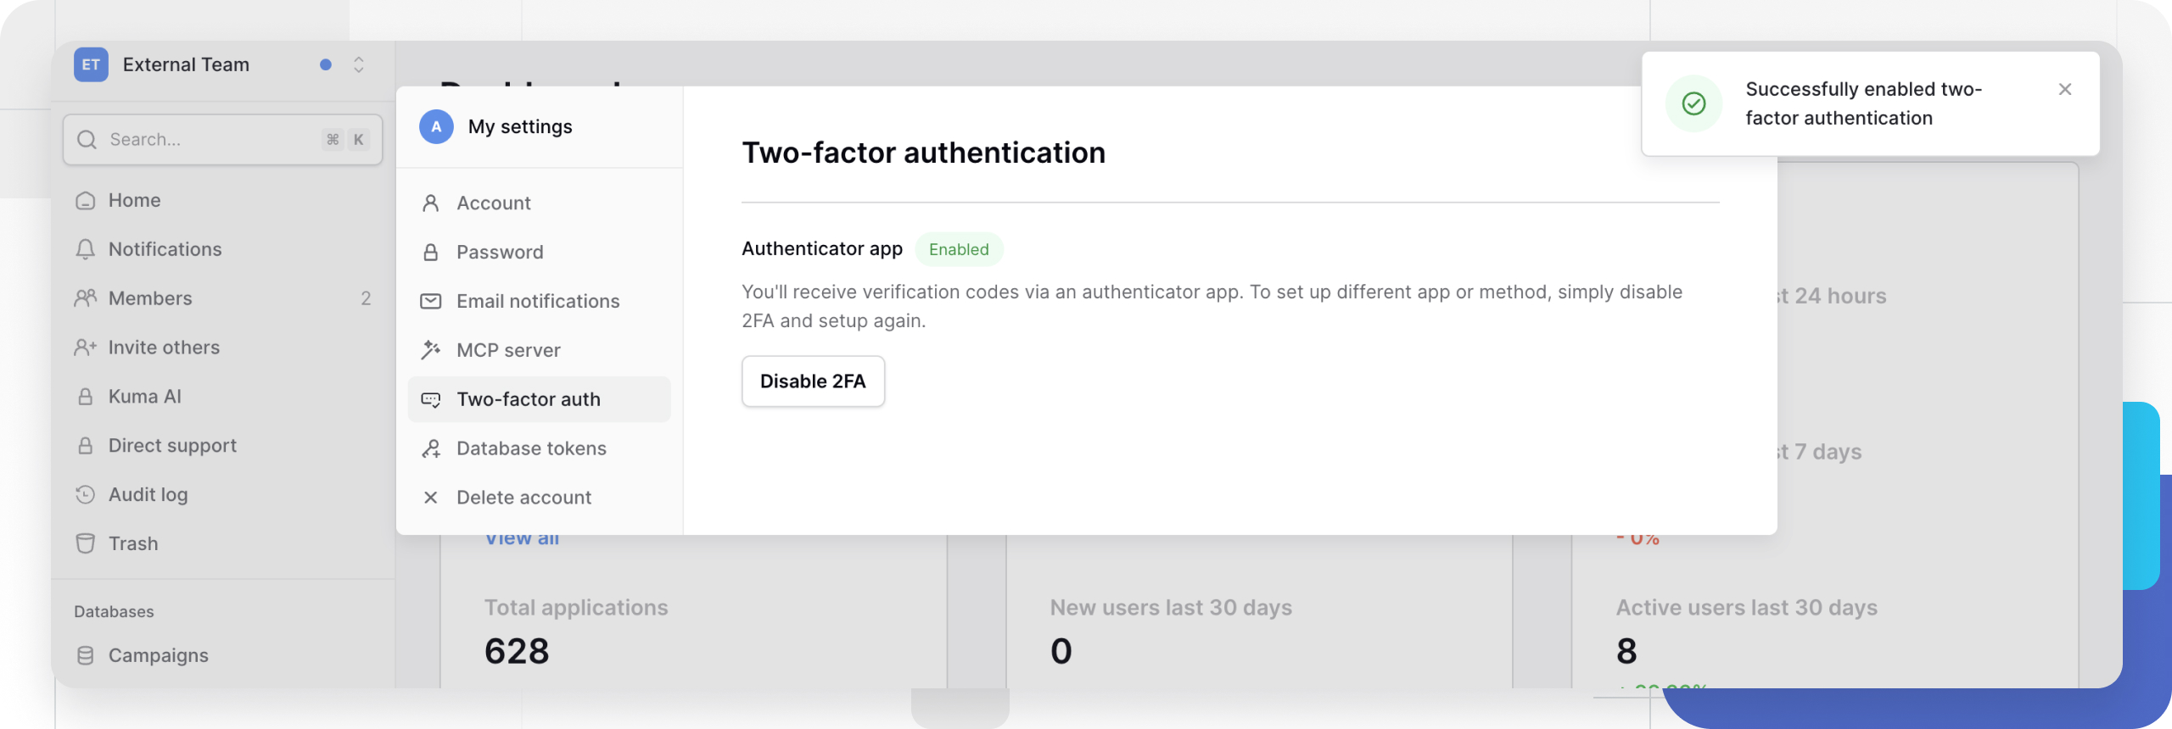This screenshot has width=2172, height=729.
Task: Click the Invite others icon
Action: [x=85, y=348]
